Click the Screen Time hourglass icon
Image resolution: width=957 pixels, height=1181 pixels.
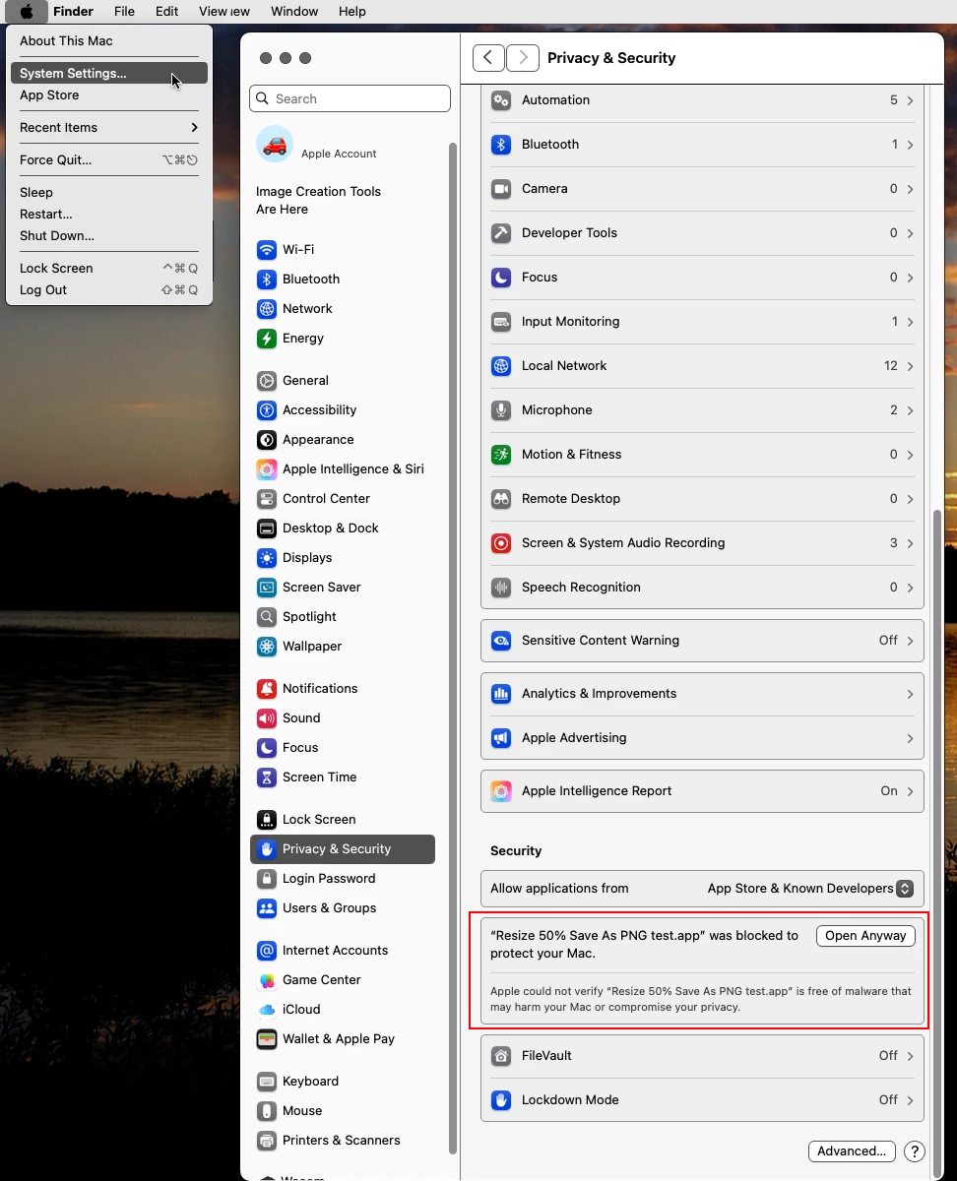267,777
